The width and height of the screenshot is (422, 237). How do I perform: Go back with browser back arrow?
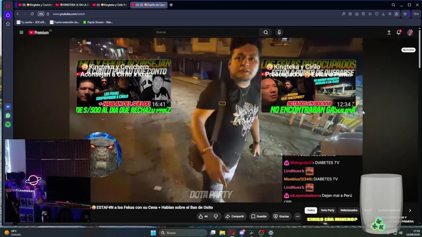click(x=18, y=14)
